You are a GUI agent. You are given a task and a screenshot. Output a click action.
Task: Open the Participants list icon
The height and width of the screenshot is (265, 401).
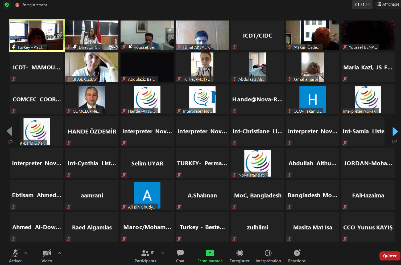pyautogui.click(x=145, y=253)
